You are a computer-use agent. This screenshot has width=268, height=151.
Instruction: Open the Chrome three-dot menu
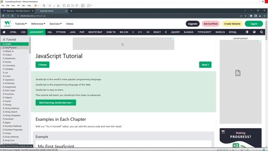pyautogui.click(x=264, y=16)
